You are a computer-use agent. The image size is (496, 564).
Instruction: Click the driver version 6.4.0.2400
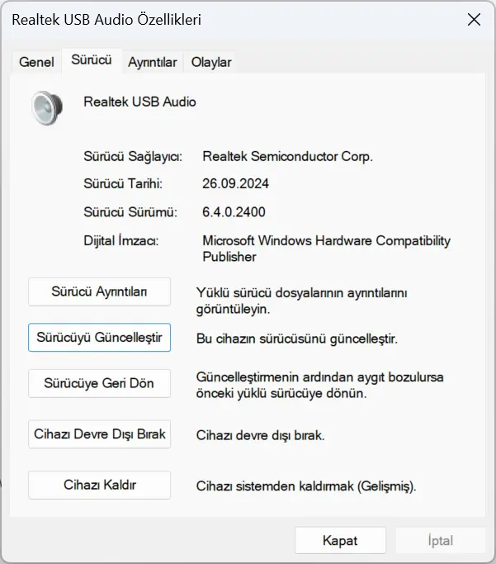click(234, 212)
